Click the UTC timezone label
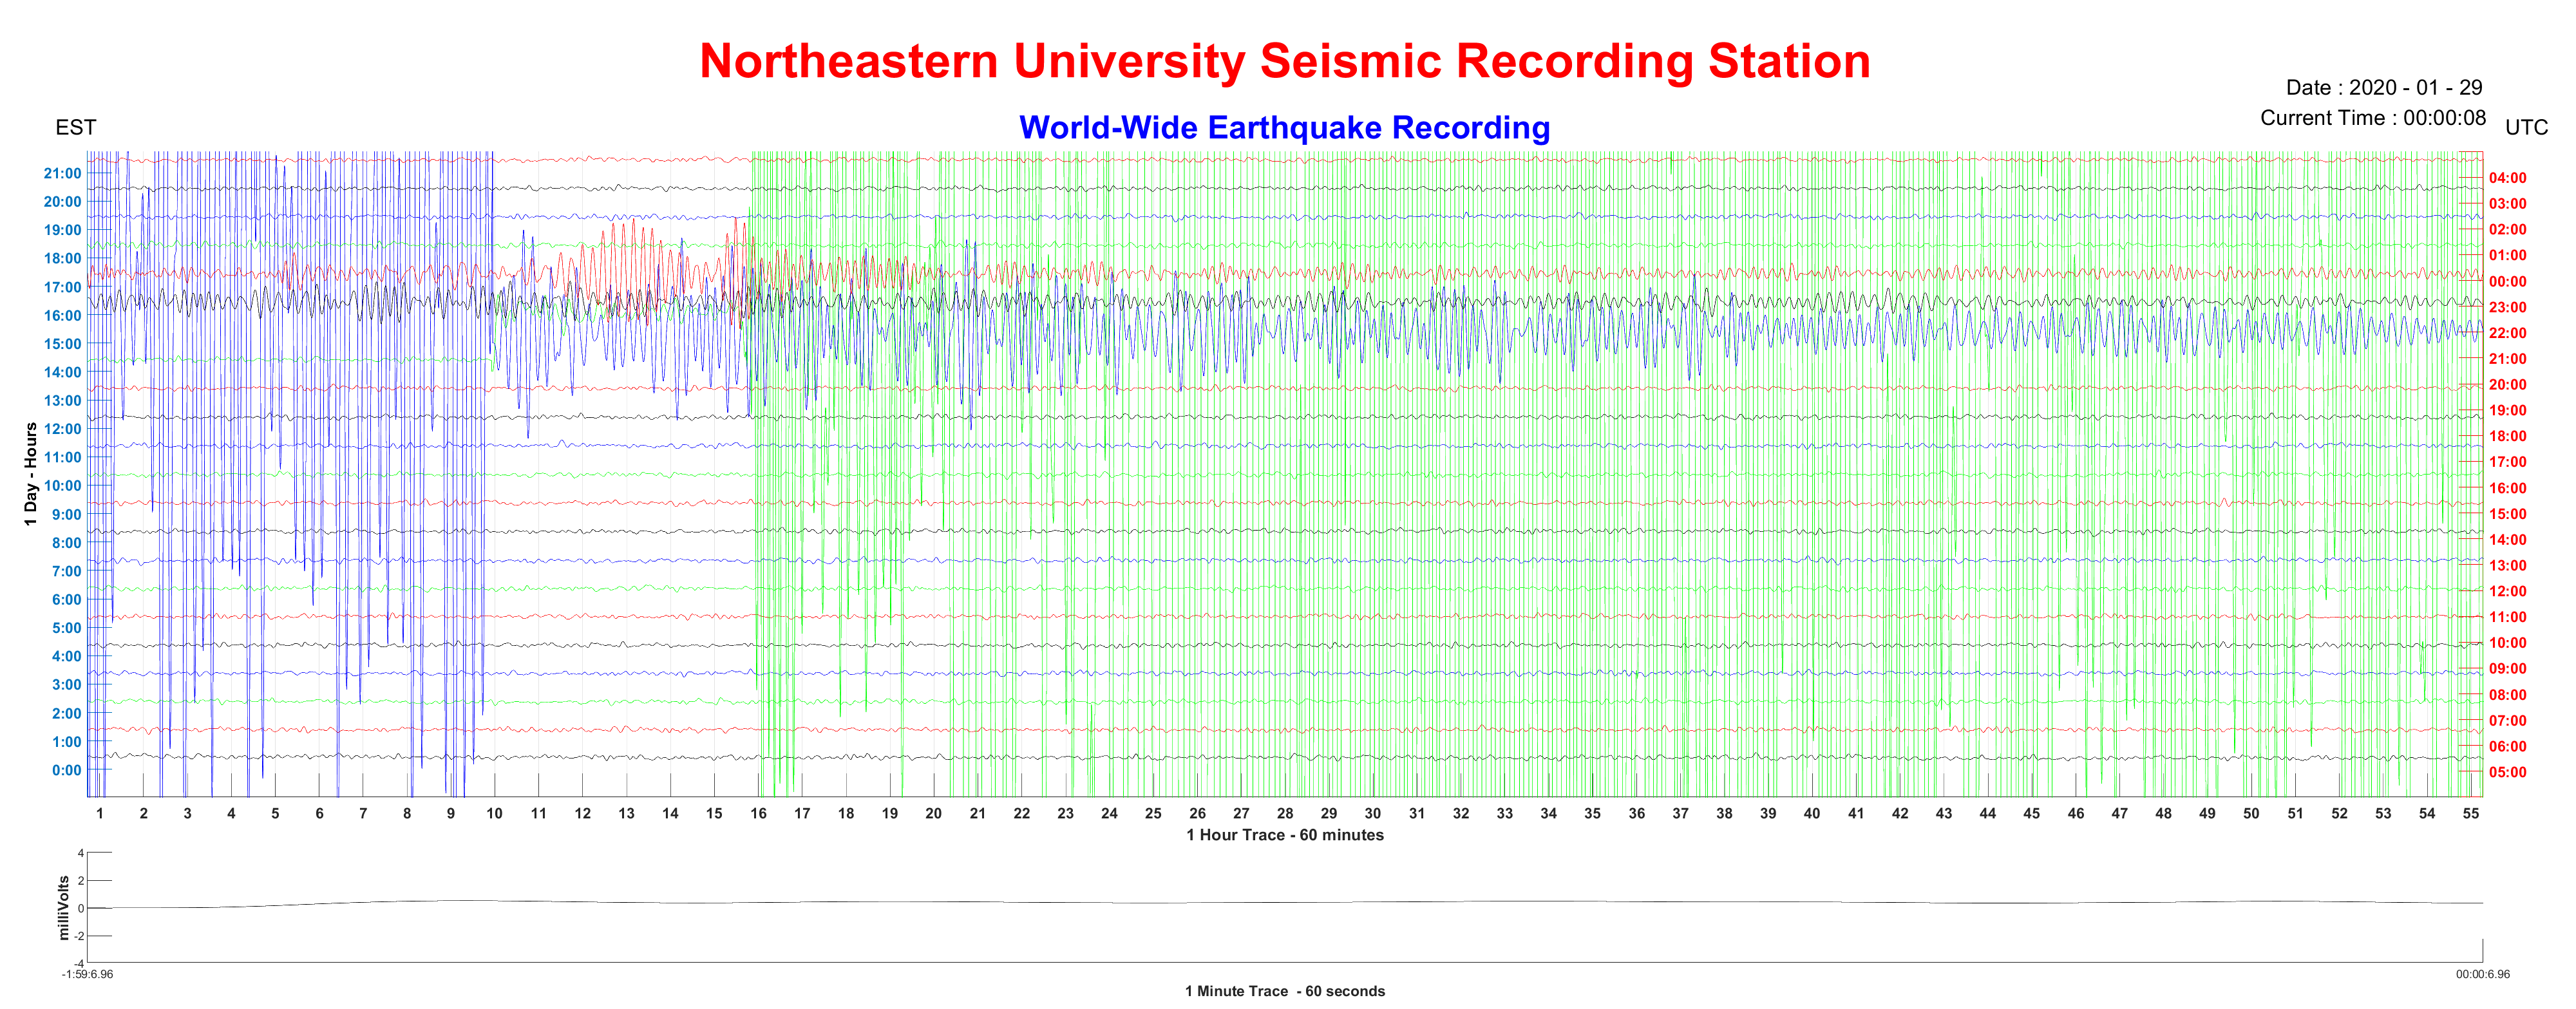This screenshot has width=2576, height=1009. [2526, 128]
